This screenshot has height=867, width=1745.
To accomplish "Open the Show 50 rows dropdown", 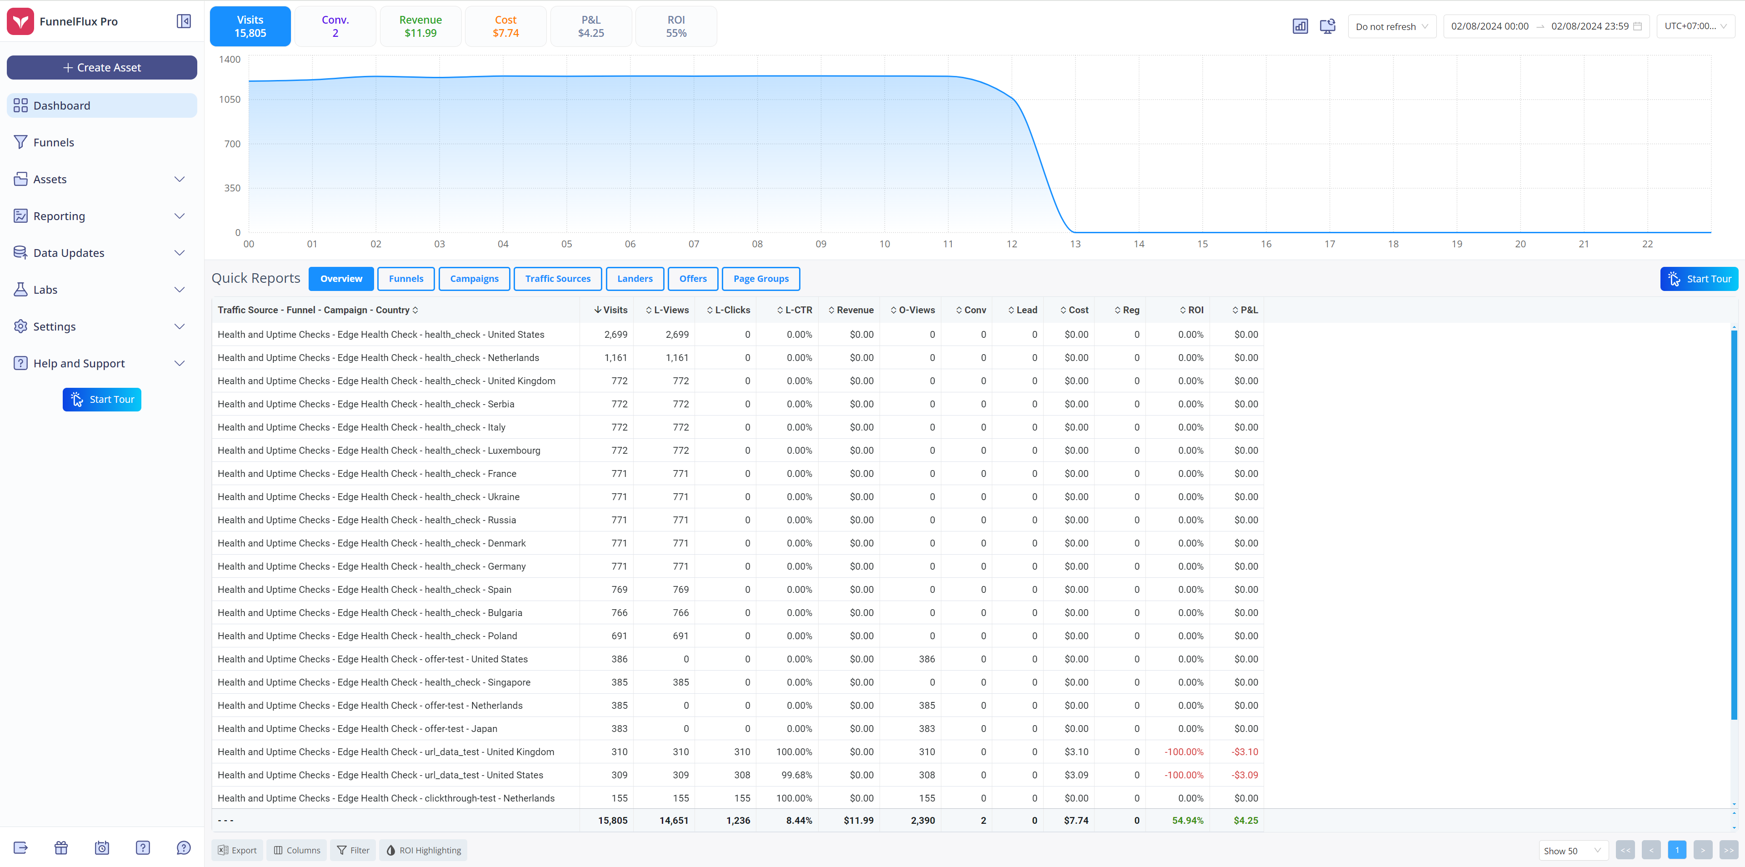I will coord(1573,850).
